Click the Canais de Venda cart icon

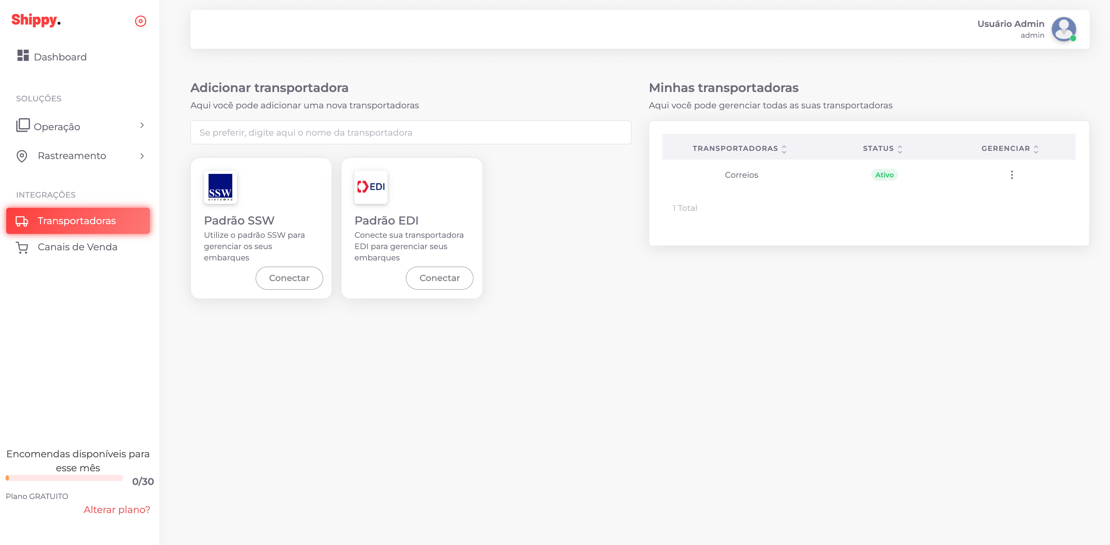pyautogui.click(x=22, y=248)
